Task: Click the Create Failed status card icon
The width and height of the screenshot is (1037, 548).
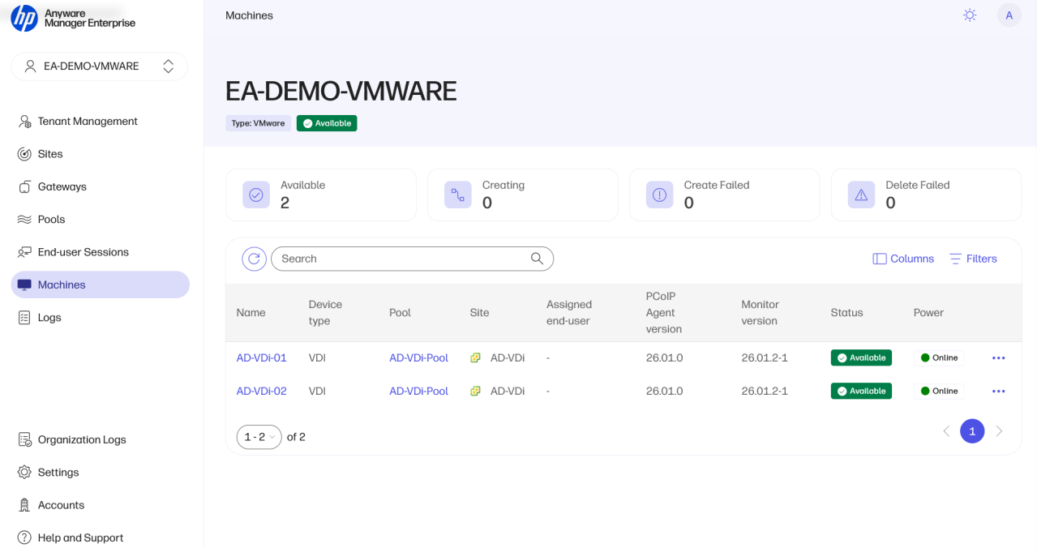Action: (659, 195)
